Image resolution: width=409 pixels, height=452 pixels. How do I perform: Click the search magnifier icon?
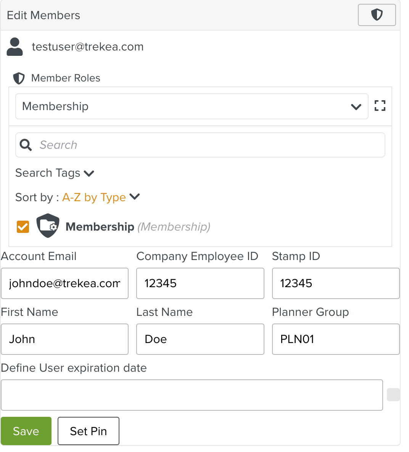point(26,145)
